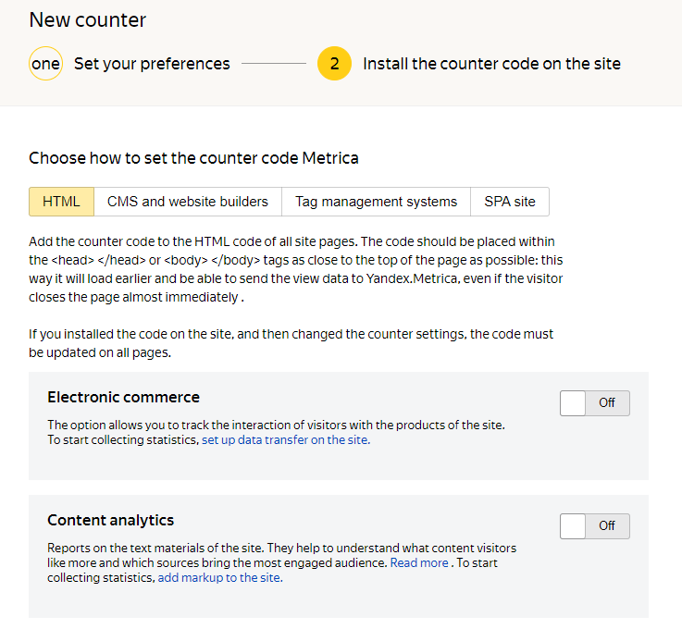Click the note about updating code on all pages
Screen dimensions: 682x629
coord(291,341)
